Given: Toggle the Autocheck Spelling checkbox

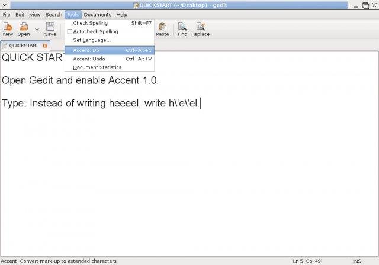Looking at the screenshot, I should pos(70,31).
